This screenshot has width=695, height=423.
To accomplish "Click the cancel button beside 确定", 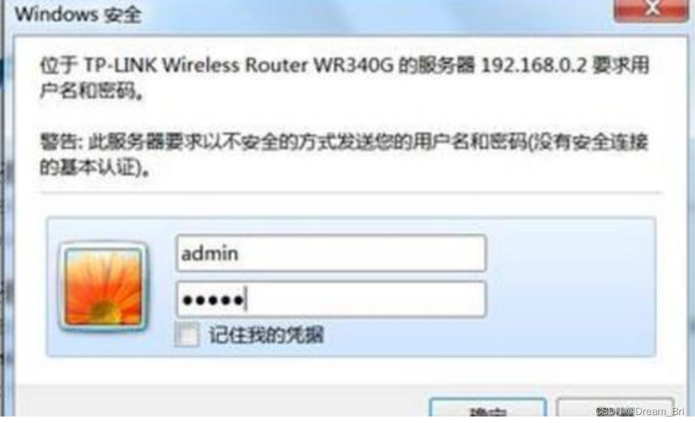I will pyautogui.click(x=615, y=409).
